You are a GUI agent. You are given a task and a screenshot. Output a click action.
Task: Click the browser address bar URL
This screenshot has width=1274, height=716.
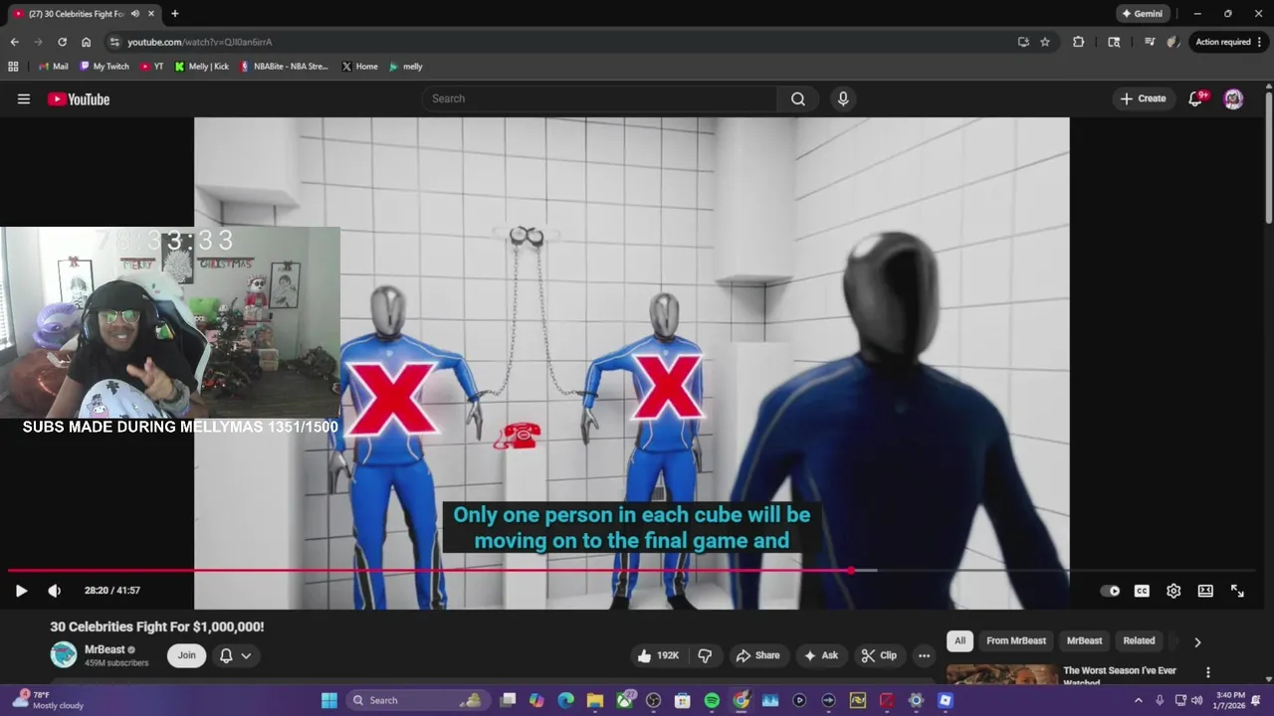(199, 42)
